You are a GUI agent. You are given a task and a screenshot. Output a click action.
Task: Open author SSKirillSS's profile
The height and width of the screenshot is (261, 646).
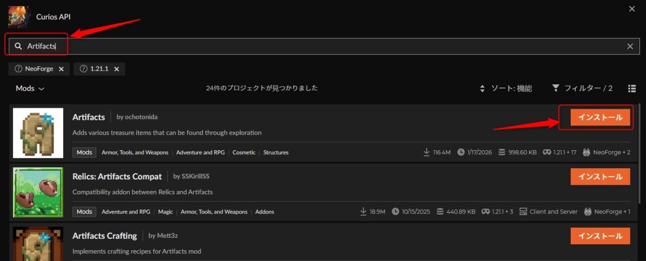tap(195, 176)
